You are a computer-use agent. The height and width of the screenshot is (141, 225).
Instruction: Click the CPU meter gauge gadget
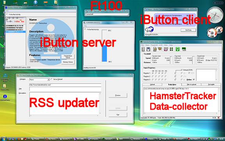click(x=212, y=33)
